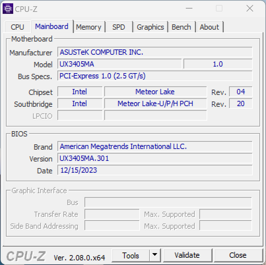This screenshot has height=265, width=266.
Task: Click the empty Graphic Interface Bus field
Action: click(168, 202)
